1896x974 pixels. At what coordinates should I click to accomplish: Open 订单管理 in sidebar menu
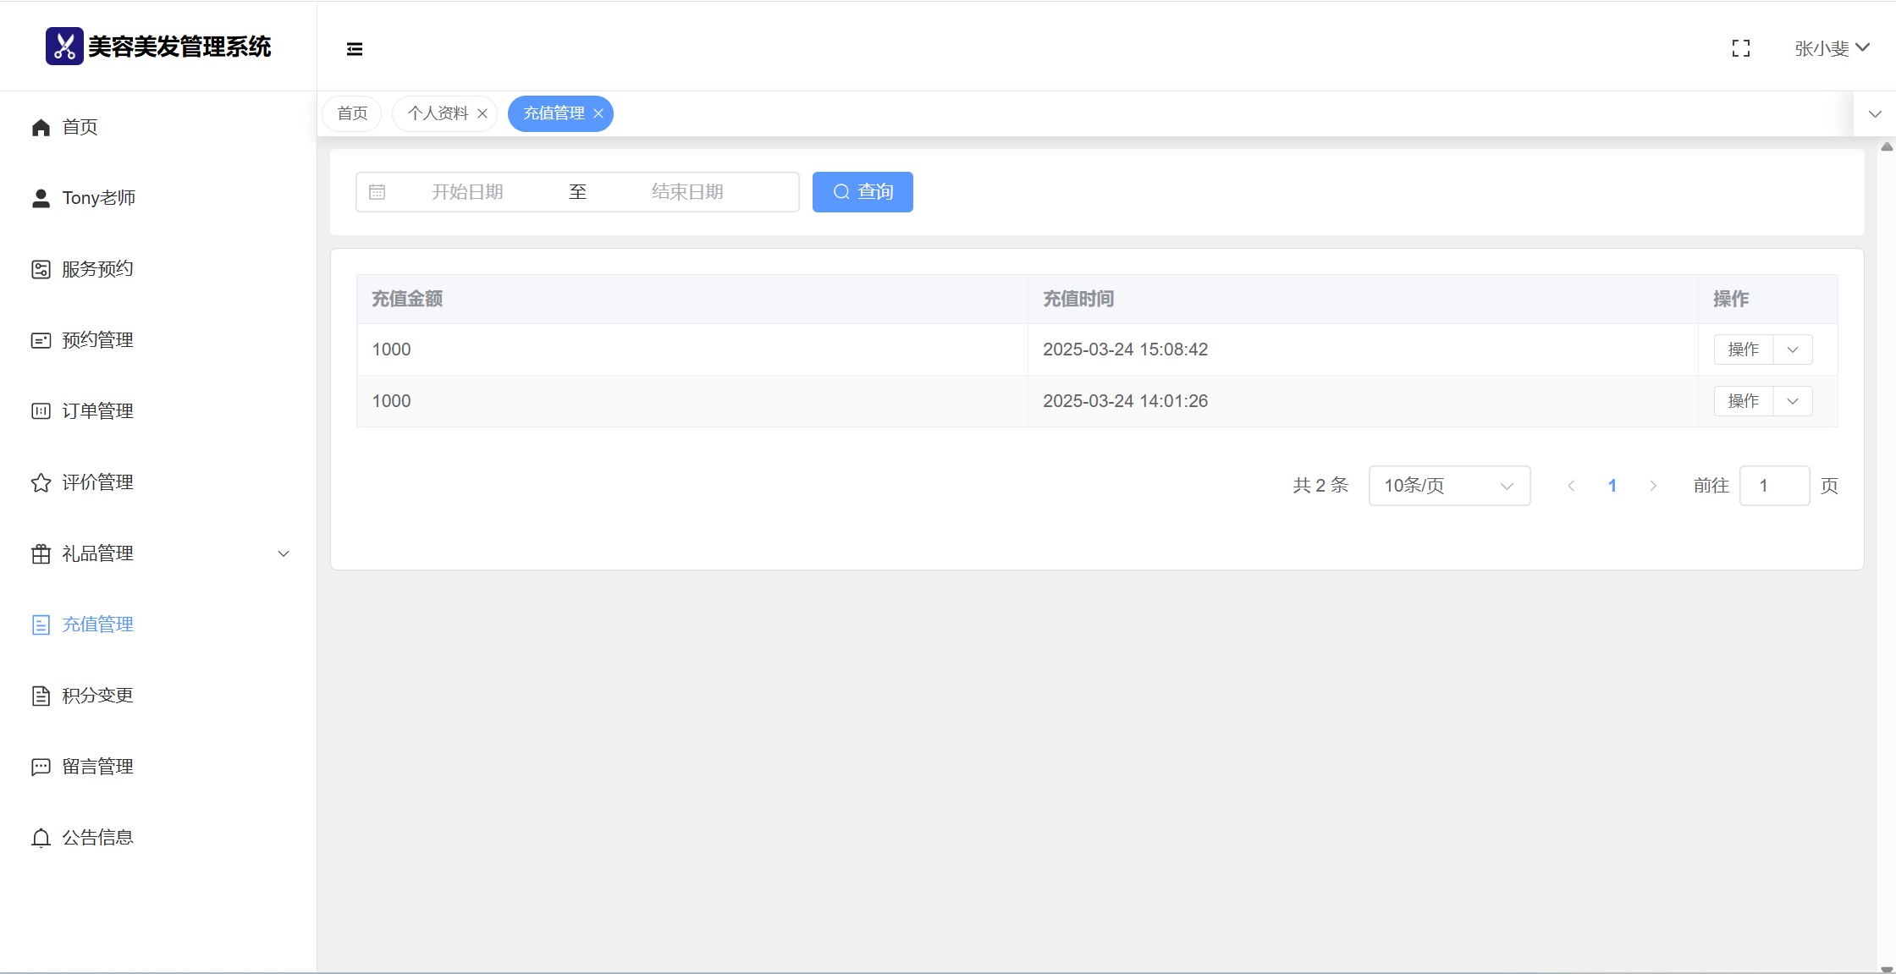point(97,411)
